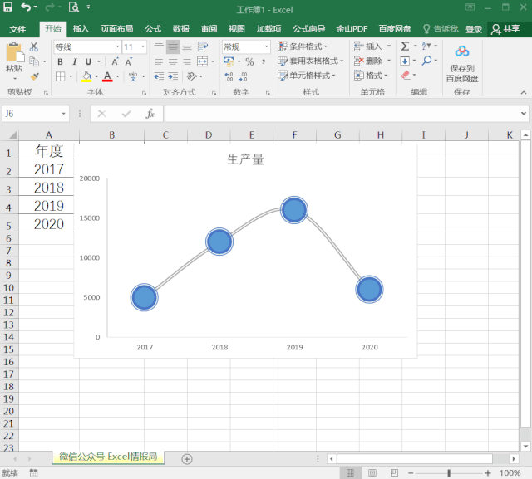Screen dimensions: 532x479
Task: Click the Copy icon
Action: point(34,61)
